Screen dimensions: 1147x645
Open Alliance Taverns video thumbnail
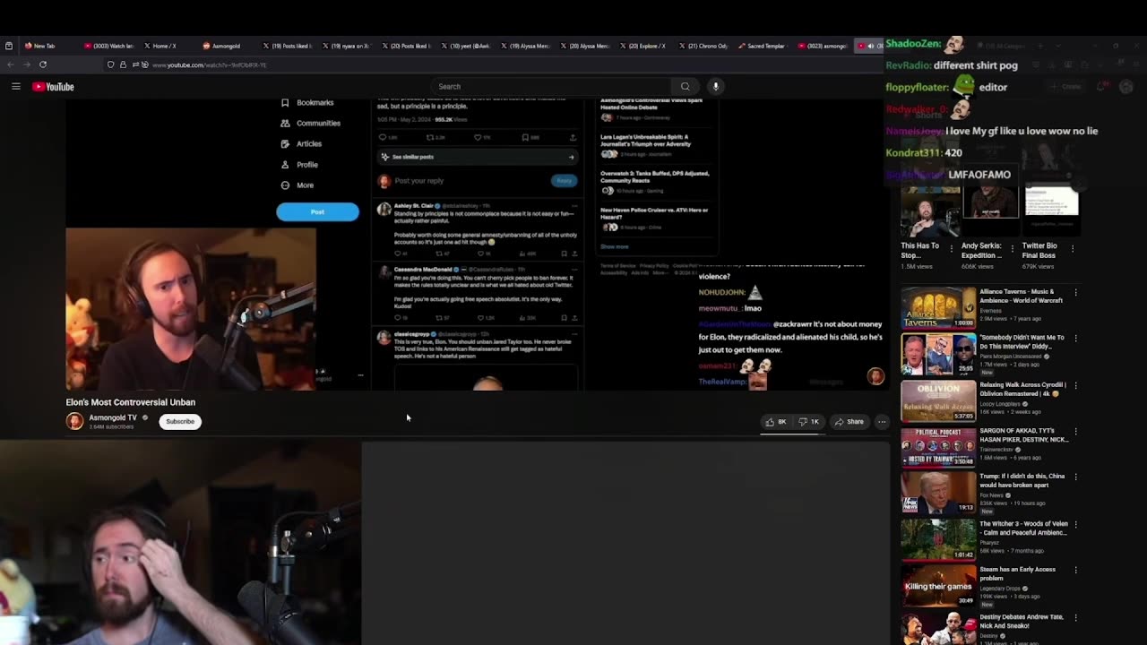[938, 307]
